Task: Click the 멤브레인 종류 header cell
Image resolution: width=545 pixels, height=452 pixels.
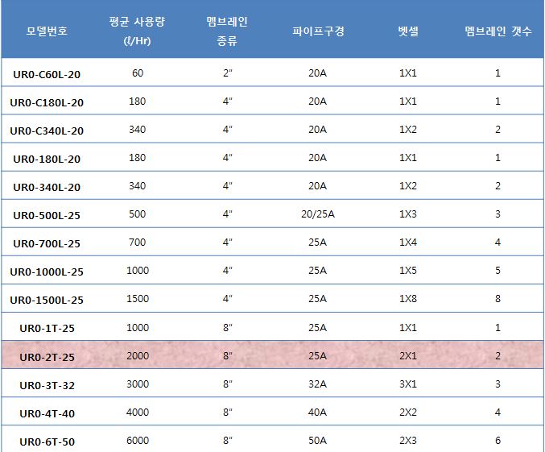Action: 227,32
